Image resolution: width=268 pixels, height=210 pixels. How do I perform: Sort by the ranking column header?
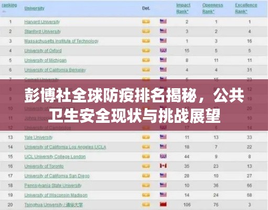9,5
